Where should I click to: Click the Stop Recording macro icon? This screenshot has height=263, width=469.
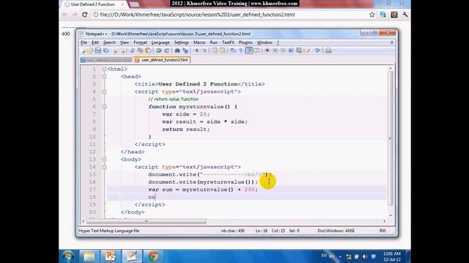276,50
